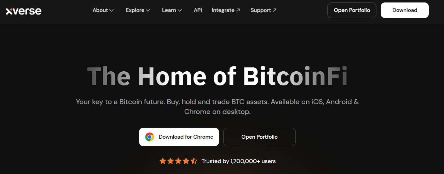Click the first orange rating star
Viewport: 444px width, 174px height.
pyautogui.click(x=163, y=161)
